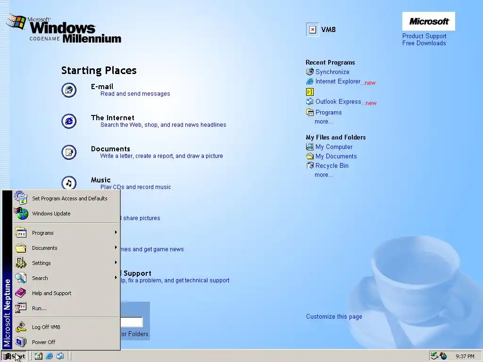This screenshot has height=362, width=483.
Task: Click the E-mail heading
Action: click(102, 87)
